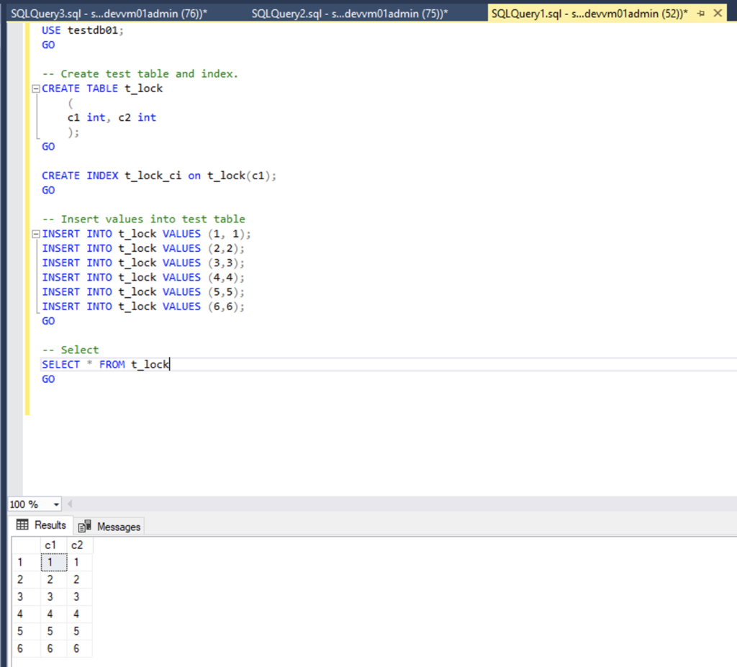Open the zoom percentage dropdown
737x667 pixels.
(55, 504)
